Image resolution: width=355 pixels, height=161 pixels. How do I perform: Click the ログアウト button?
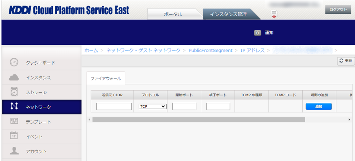click(x=338, y=9)
